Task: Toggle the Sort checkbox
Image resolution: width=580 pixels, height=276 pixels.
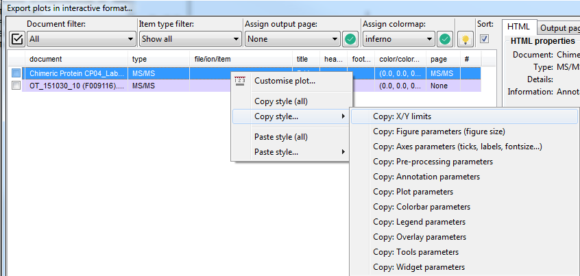Action: point(485,38)
